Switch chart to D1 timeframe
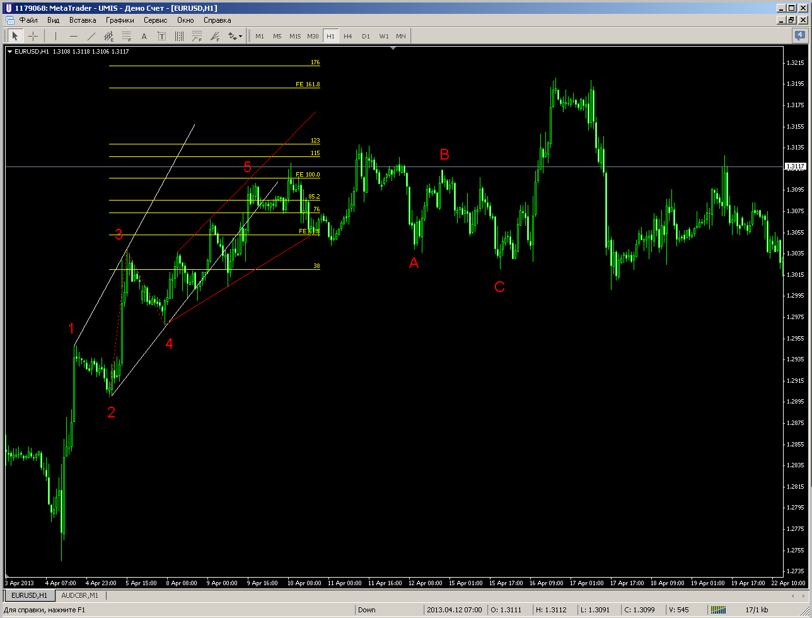 click(366, 36)
